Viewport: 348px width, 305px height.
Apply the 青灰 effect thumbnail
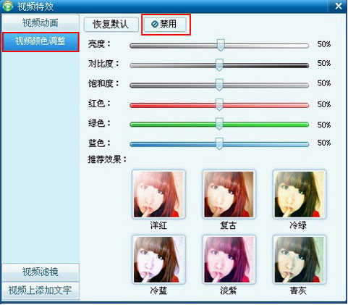pos(299,259)
